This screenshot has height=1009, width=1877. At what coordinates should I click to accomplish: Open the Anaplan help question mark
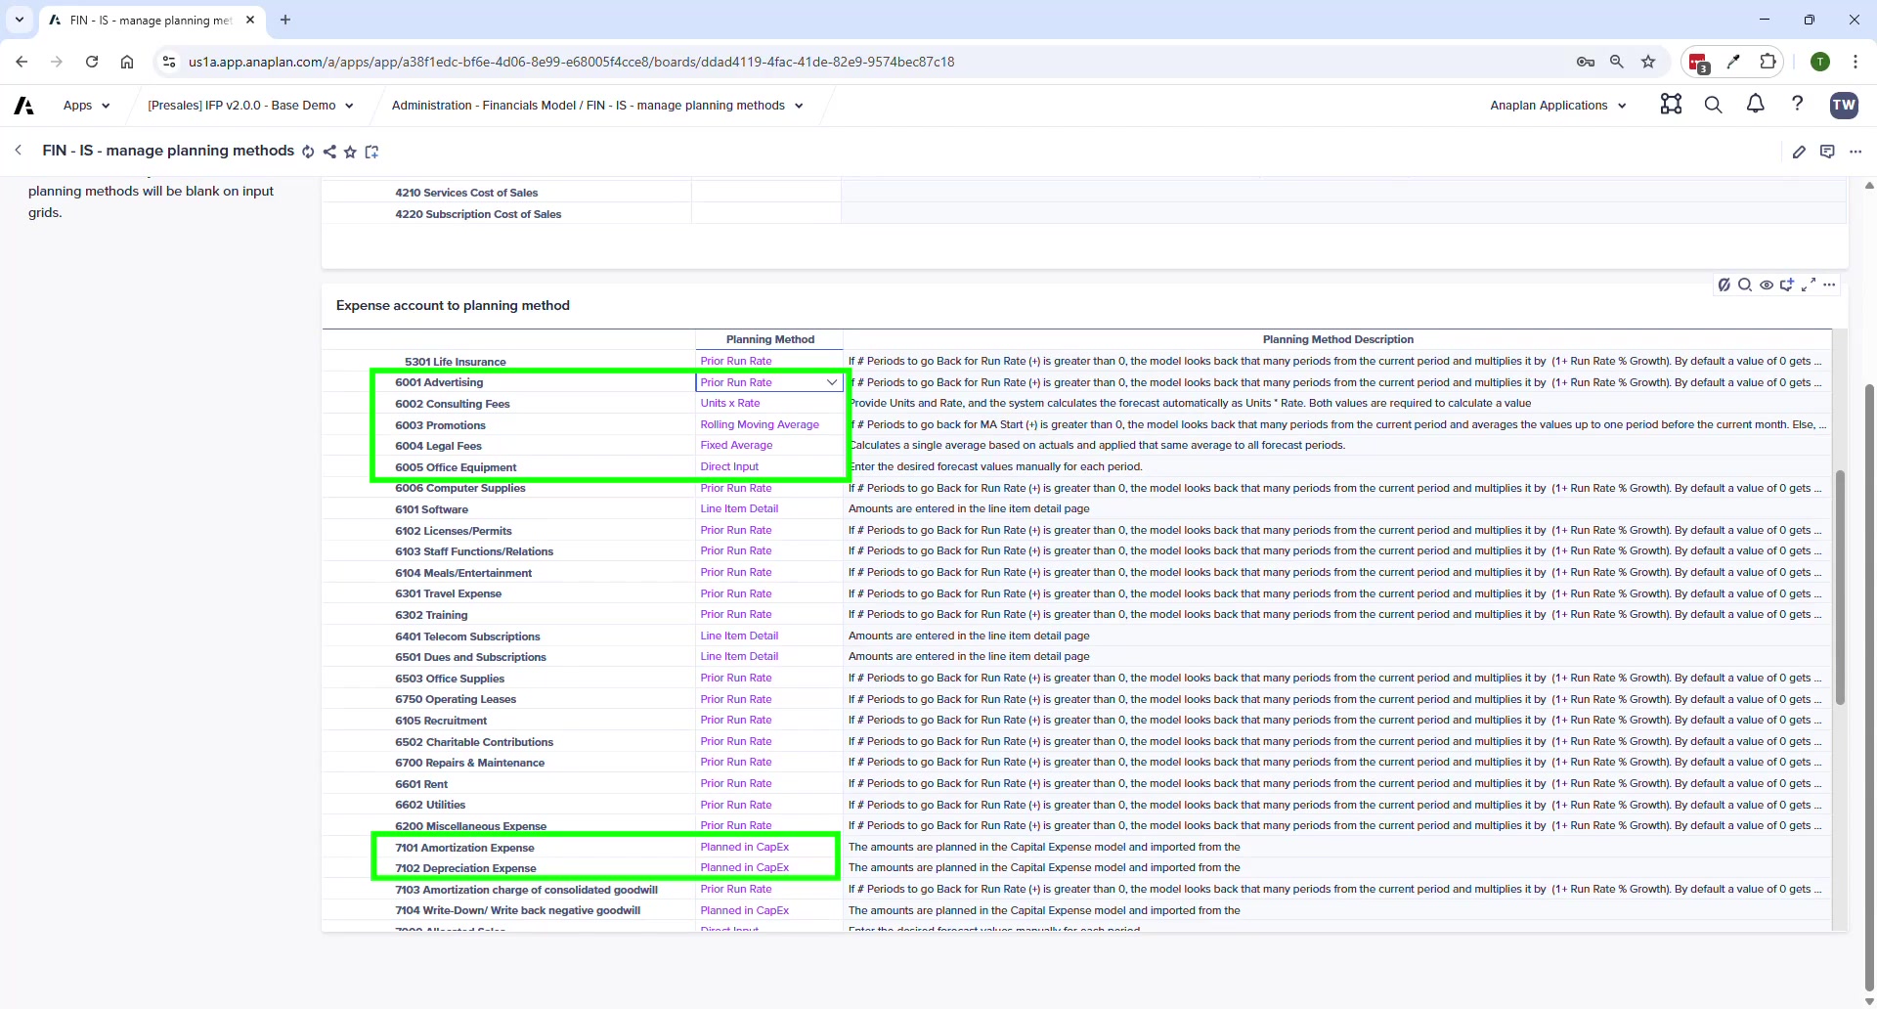pyautogui.click(x=1798, y=105)
